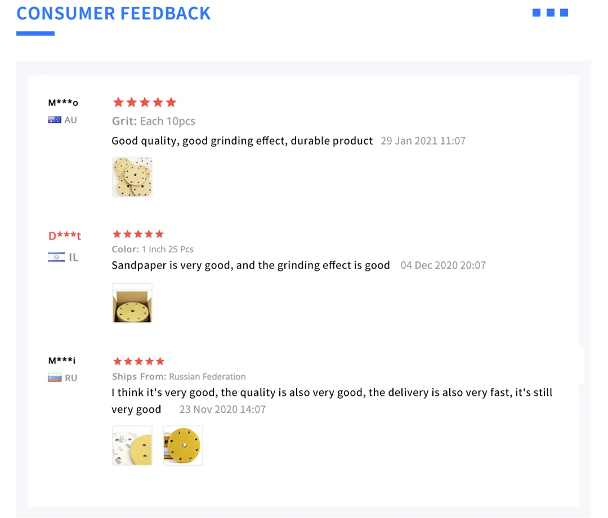Screen dimensions: 608x518
Task: Open D***t's boxed sandpaper review photo
Action: coord(132,303)
